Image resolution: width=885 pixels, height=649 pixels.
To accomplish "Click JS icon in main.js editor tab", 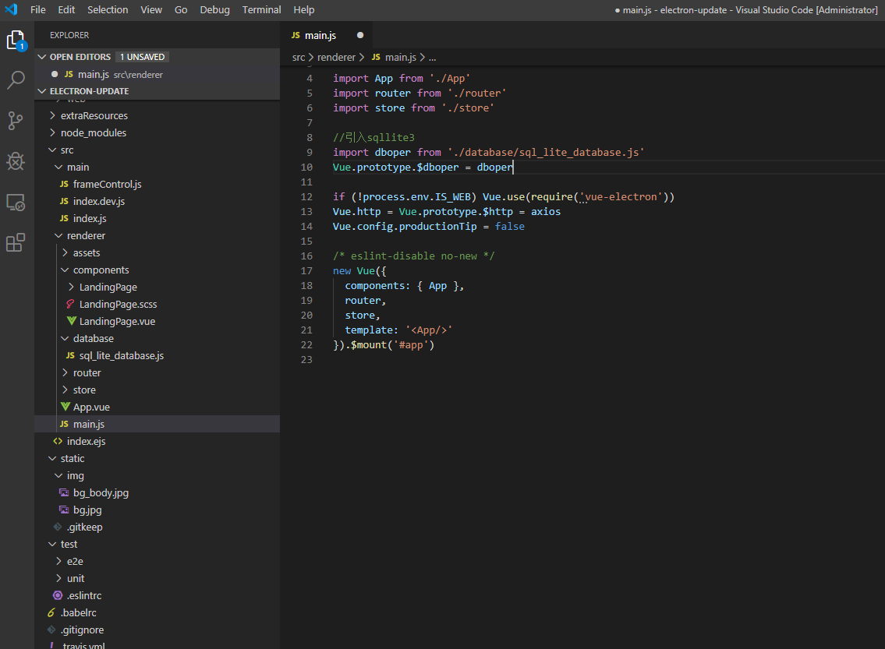I will pyautogui.click(x=296, y=35).
